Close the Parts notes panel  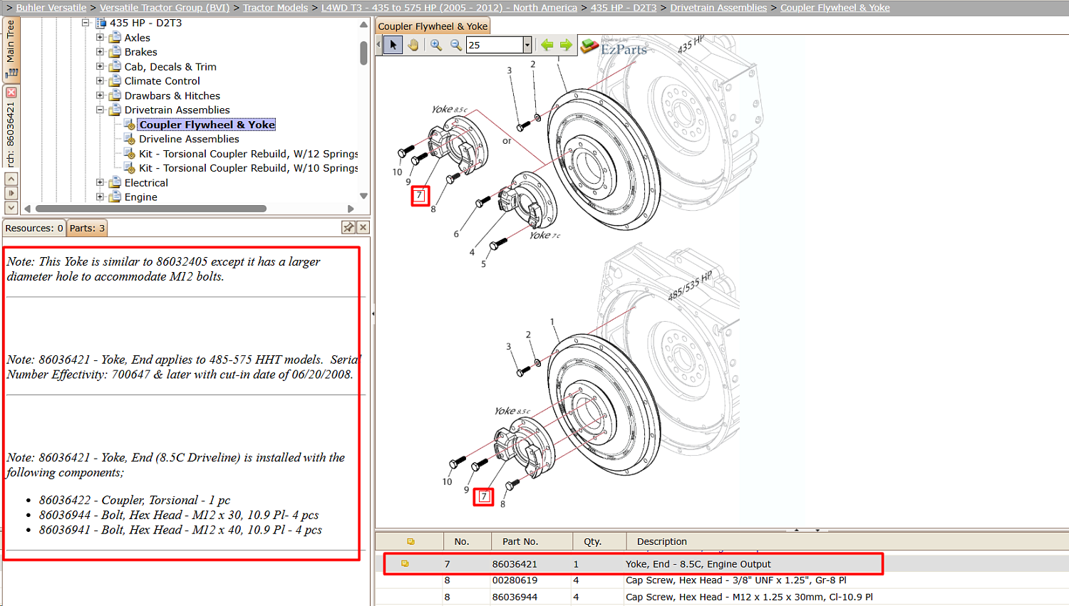coord(363,227)
